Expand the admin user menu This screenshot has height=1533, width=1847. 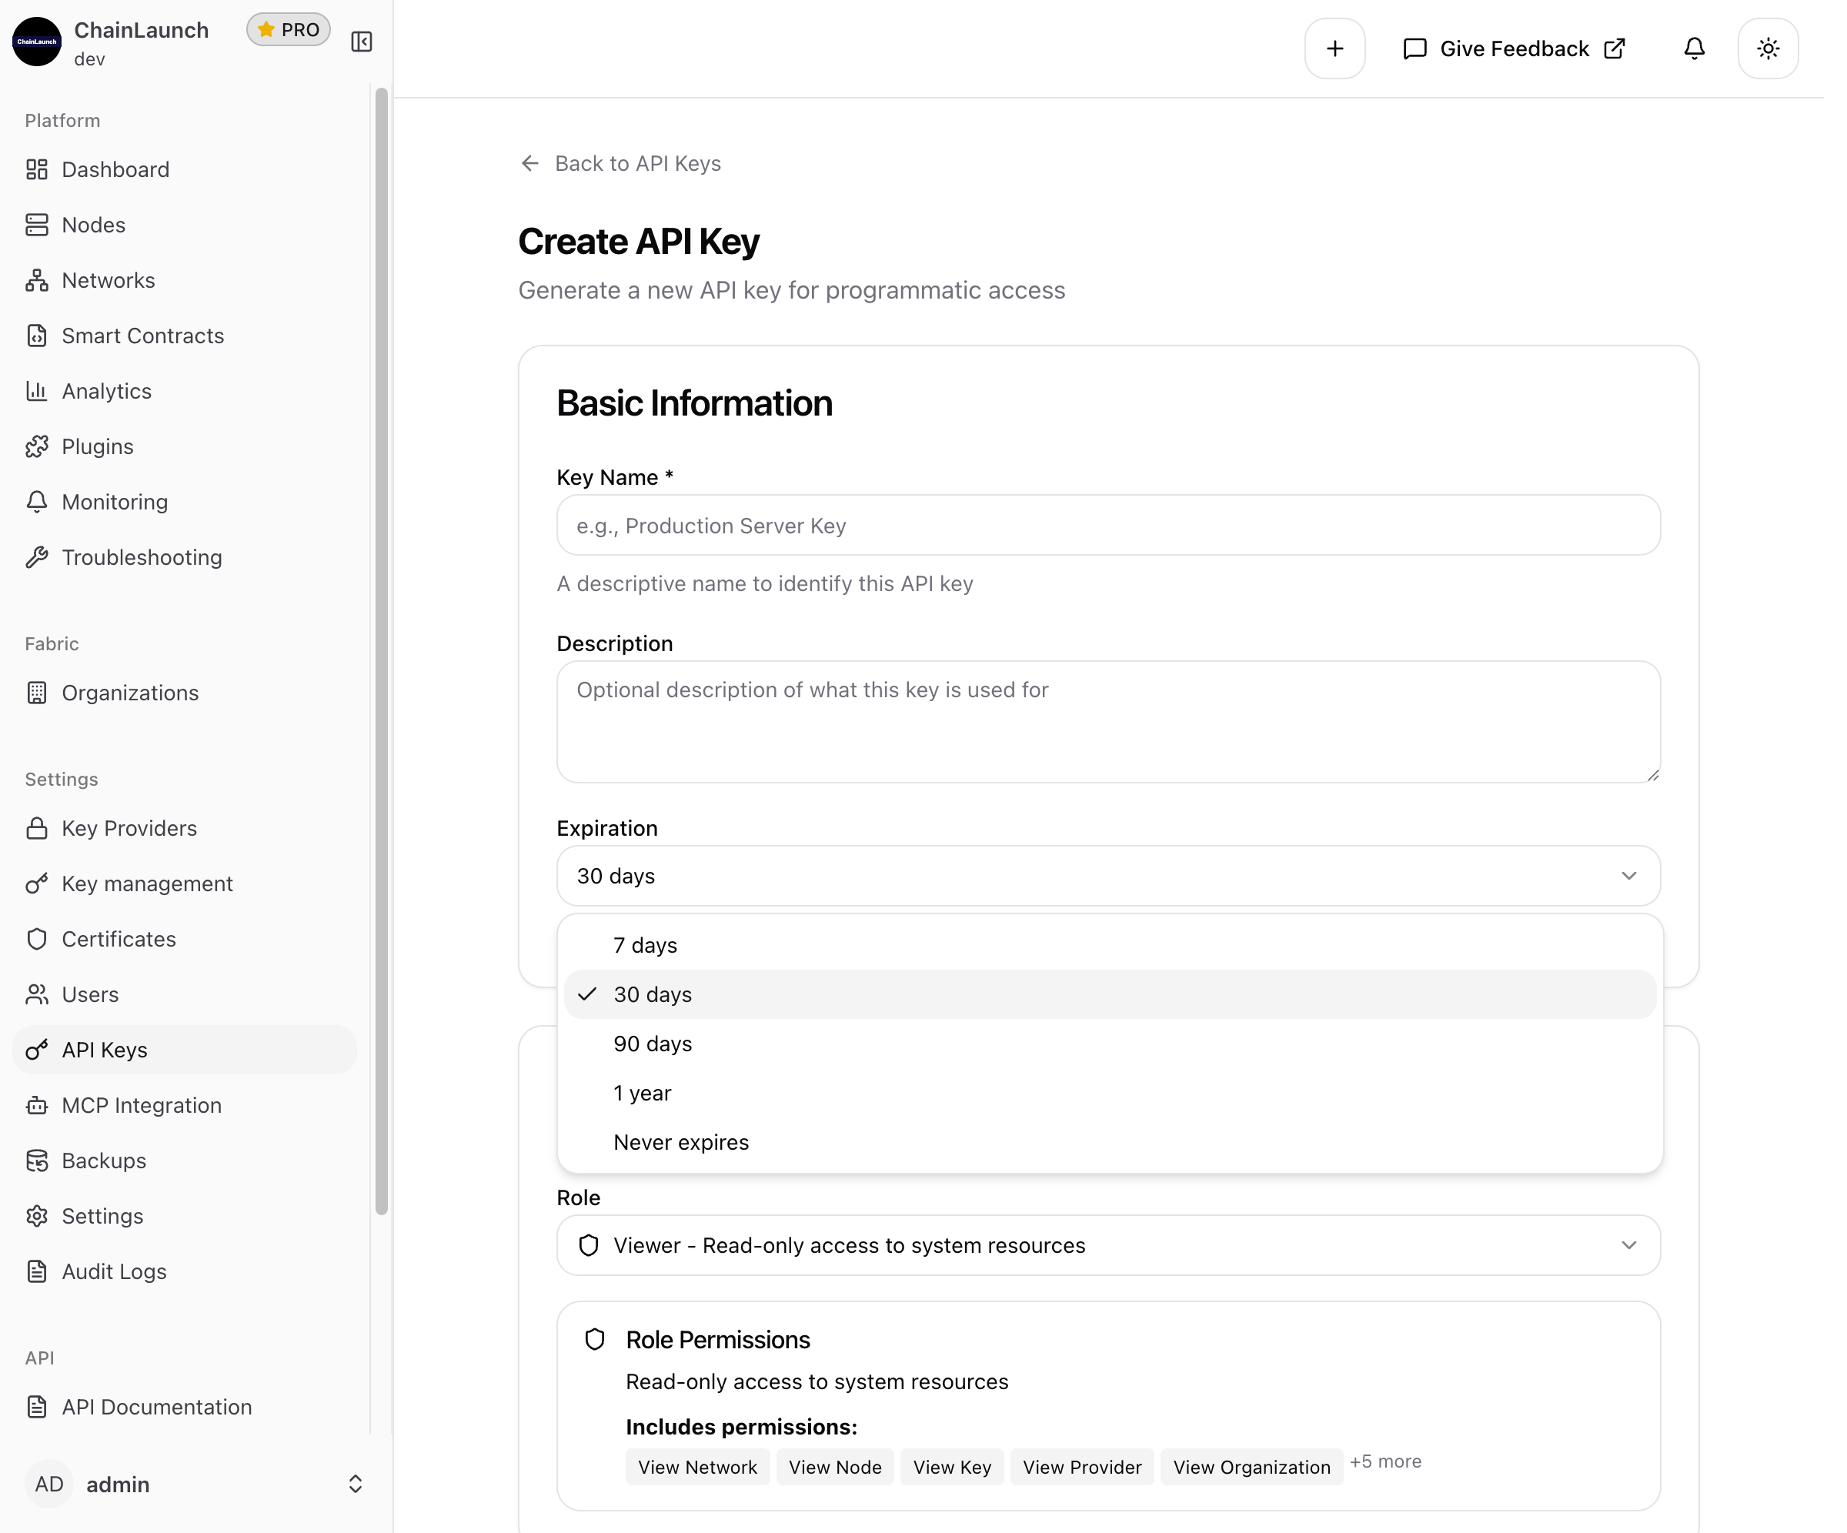click(x=355, y=1485)
